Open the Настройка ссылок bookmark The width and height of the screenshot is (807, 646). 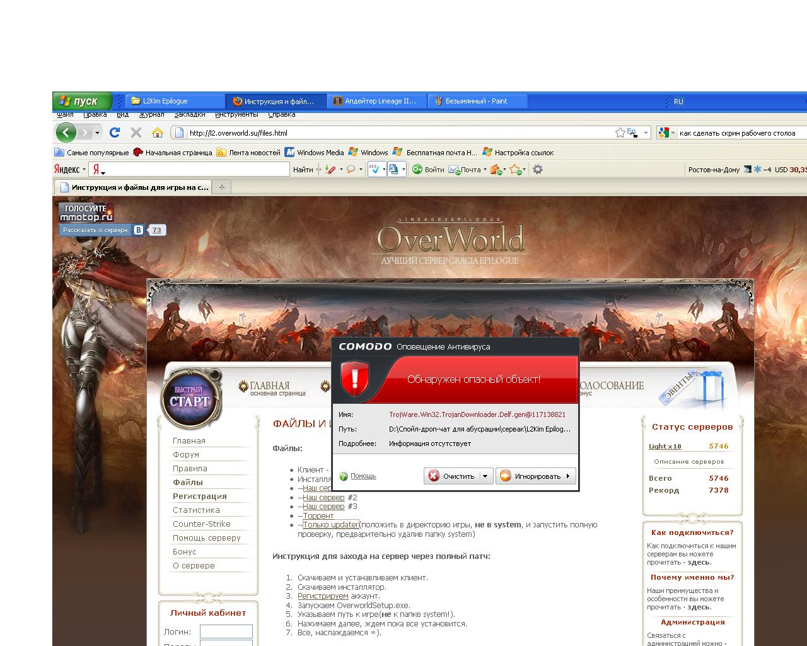coord(518,152)
